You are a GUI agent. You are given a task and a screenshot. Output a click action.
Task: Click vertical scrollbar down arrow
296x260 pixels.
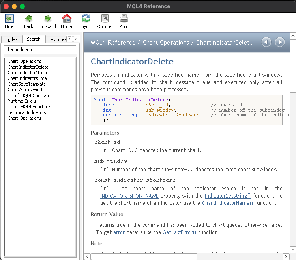(293, 249)
